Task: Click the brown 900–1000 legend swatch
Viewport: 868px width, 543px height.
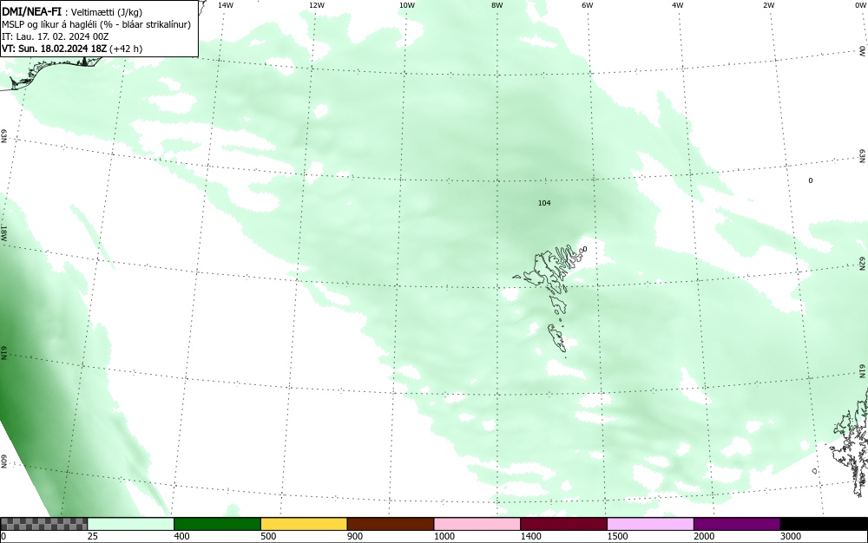Action: click(391, 524)
